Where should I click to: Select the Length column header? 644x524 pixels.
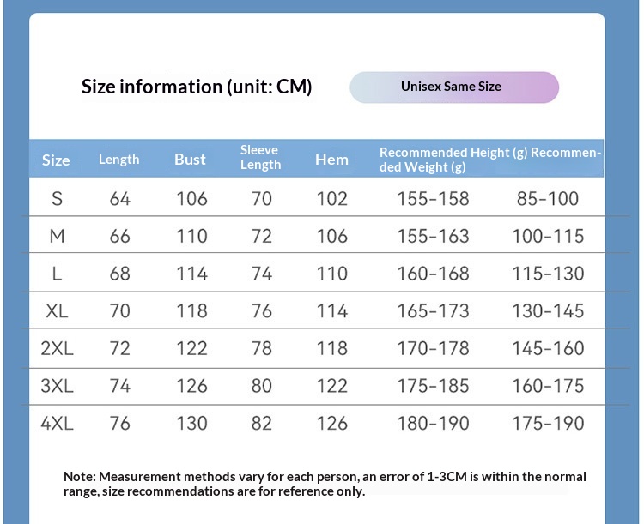(119, 160)
